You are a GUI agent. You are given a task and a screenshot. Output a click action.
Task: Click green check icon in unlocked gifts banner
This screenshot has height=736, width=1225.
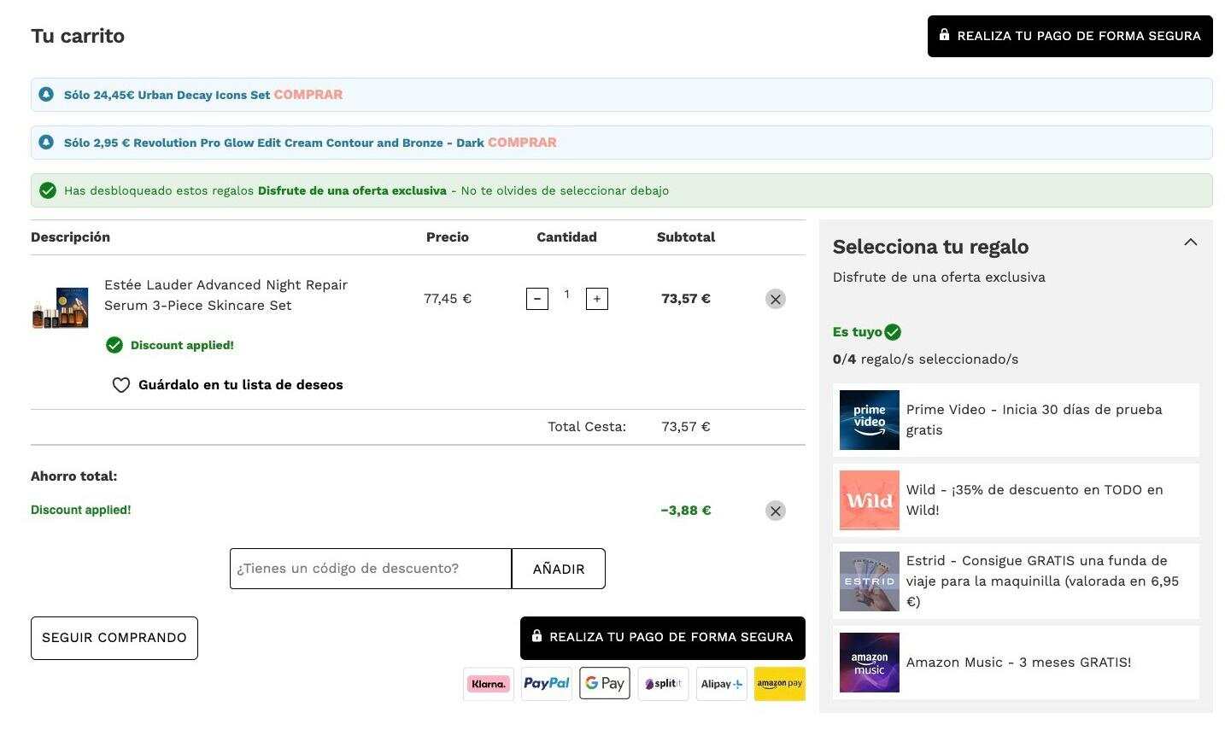click(48, 190)
